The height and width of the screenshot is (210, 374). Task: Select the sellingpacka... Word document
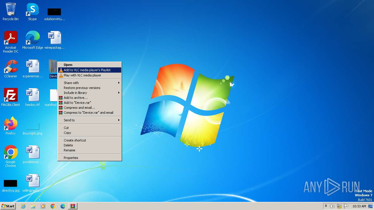coord(32,183)
